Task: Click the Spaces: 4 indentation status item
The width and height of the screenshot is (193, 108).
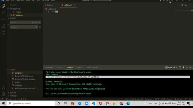Action: click(149, 99)
